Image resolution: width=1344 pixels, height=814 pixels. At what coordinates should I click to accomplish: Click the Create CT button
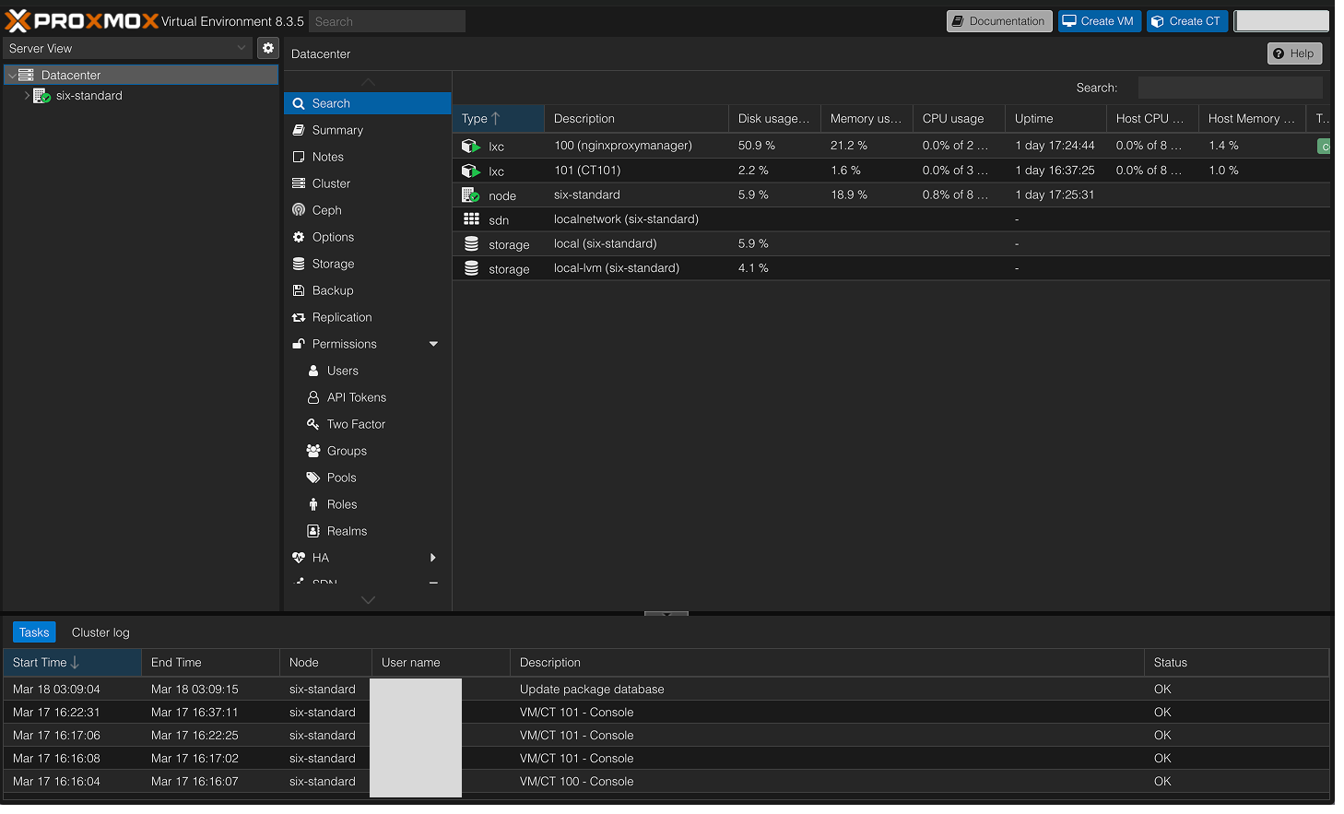click(x=1187, y=21)
